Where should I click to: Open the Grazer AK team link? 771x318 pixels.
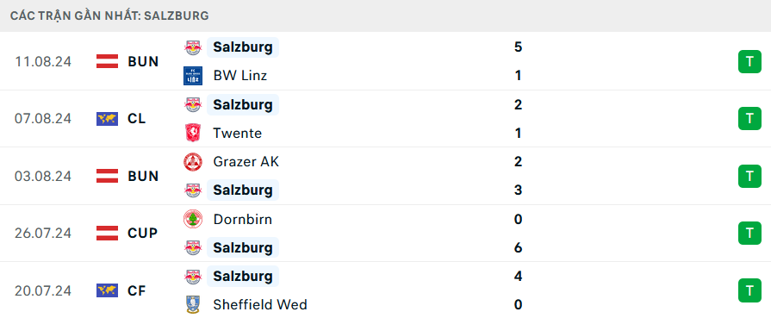[246, 161]
